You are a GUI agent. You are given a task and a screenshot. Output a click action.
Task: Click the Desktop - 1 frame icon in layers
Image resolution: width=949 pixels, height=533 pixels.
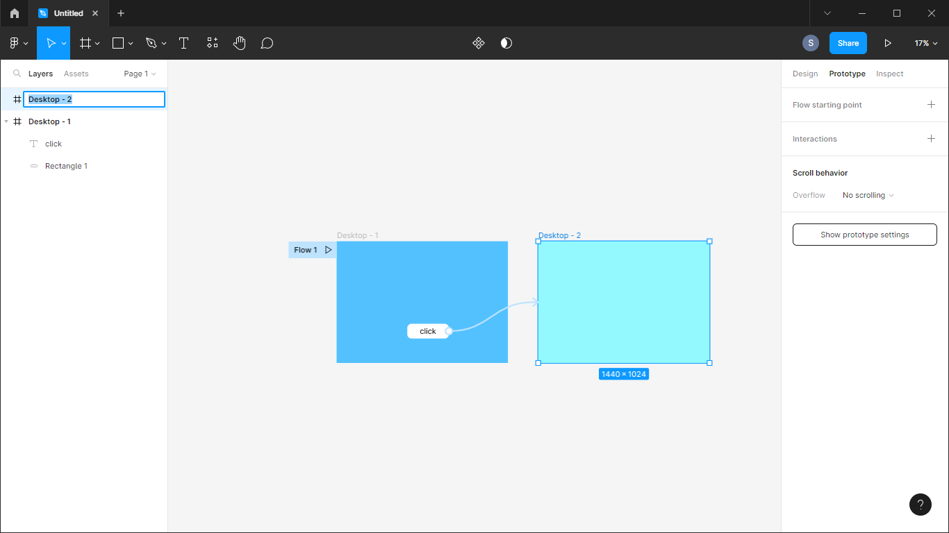(17, 121)
